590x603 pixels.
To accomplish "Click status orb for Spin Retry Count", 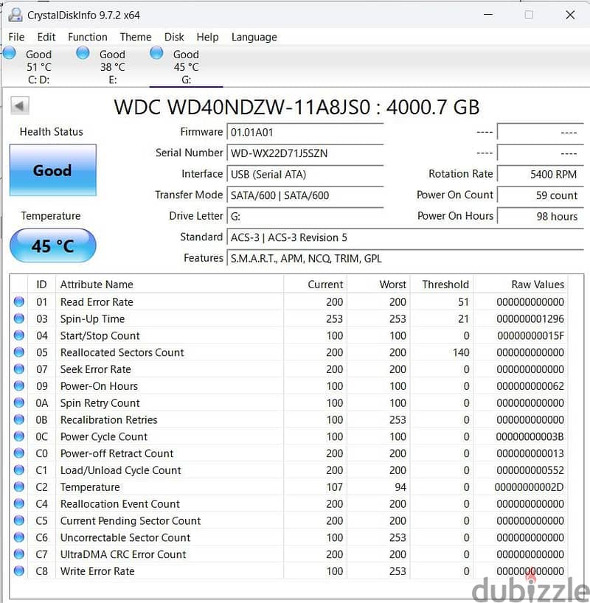I will (19, 402).
